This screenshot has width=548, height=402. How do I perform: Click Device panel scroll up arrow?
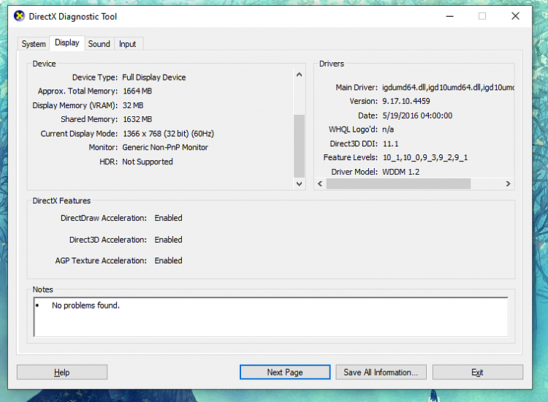(299, 75)
